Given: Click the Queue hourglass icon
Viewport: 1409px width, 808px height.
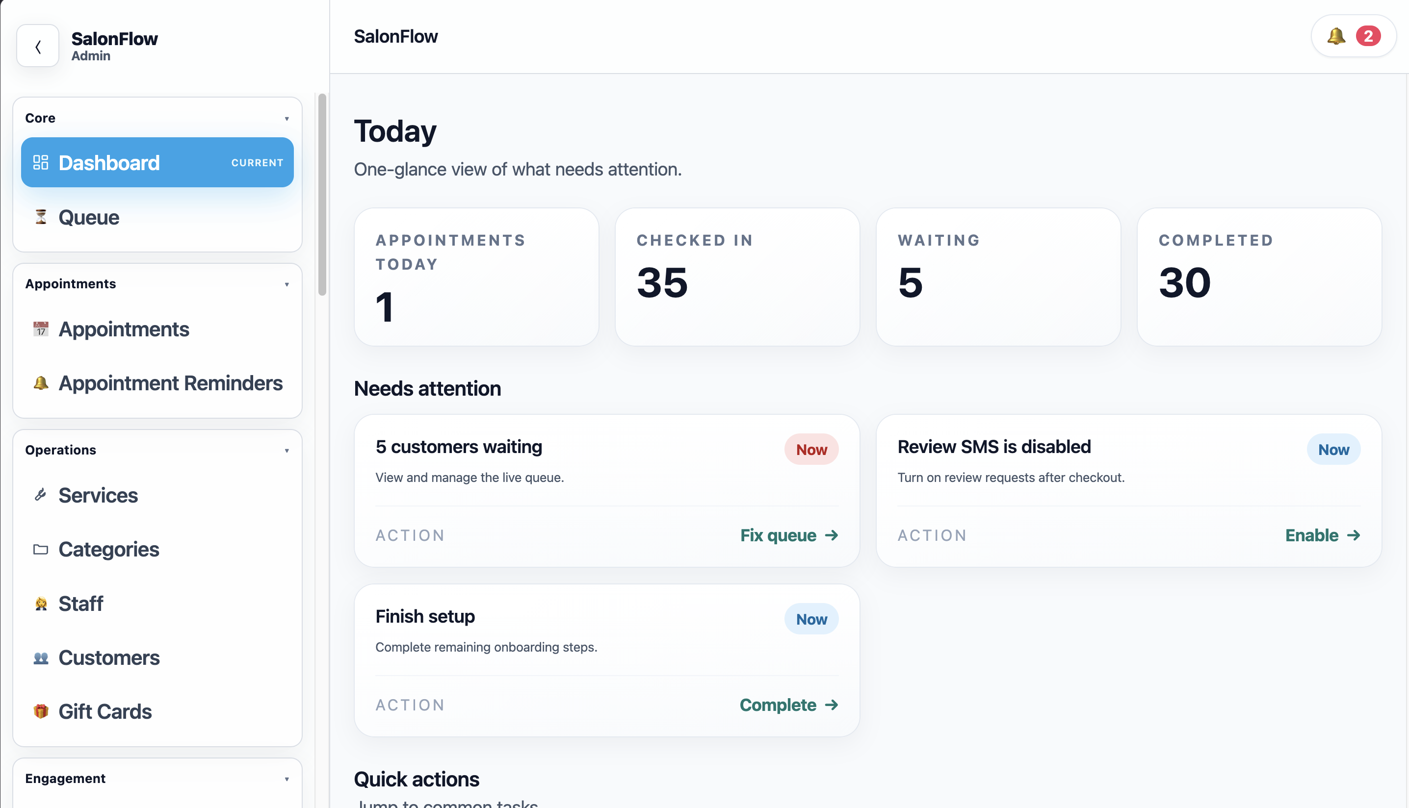Looking at the screenshot, I should [x=41, y=217].
